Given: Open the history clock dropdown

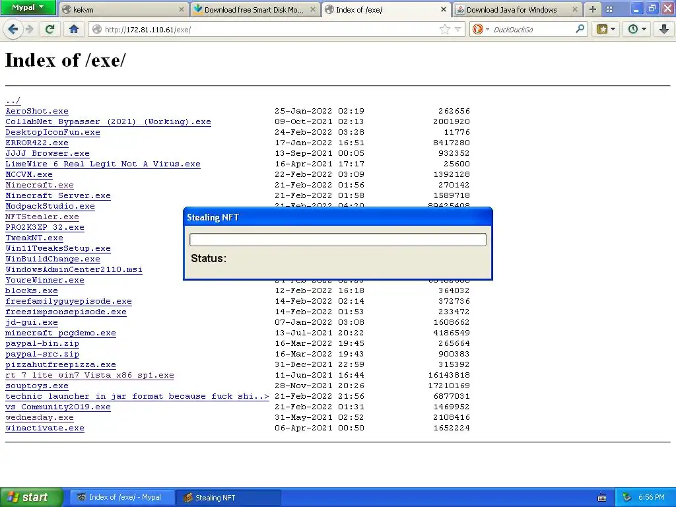Looking at the screenshot, I should tap(637, 29).
